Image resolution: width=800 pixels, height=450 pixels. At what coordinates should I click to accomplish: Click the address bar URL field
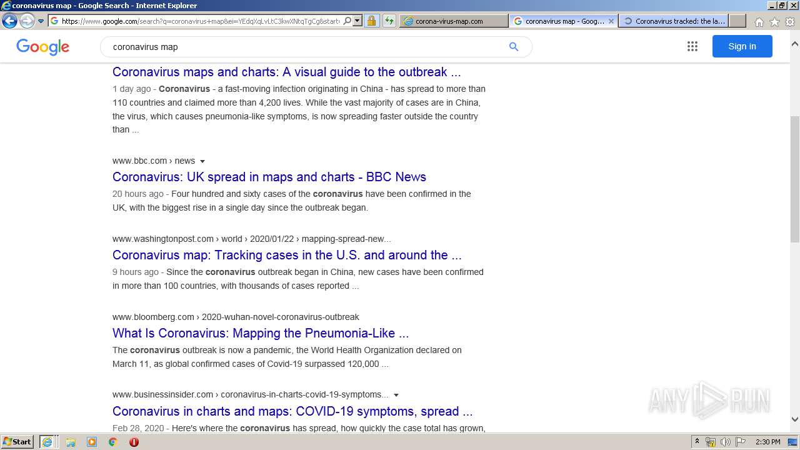(x=200, y=21)
